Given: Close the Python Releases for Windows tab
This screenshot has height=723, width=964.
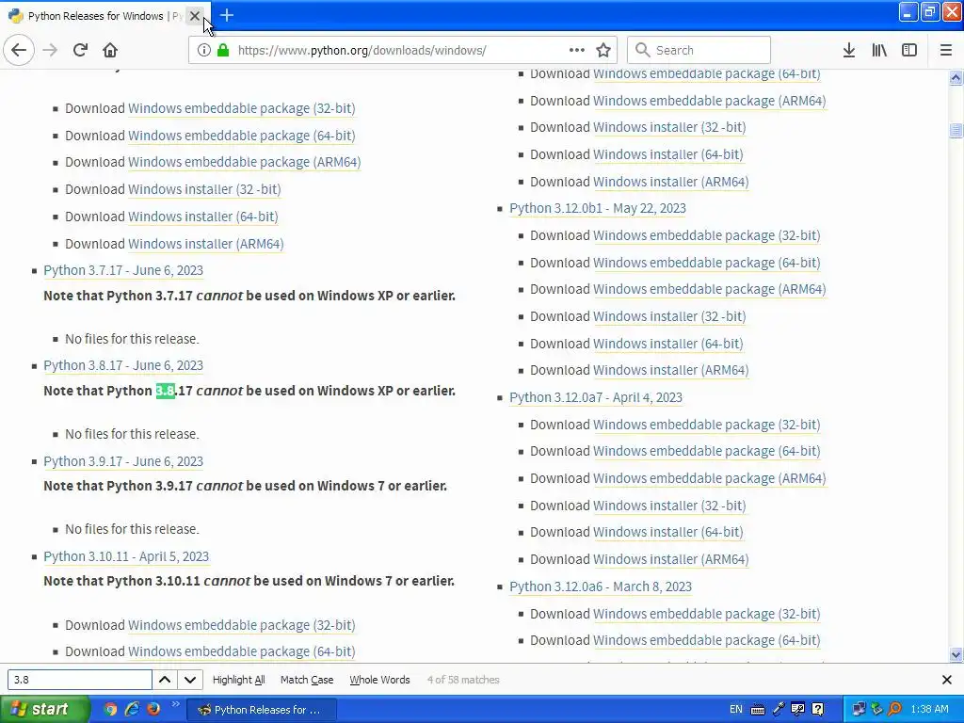Looking at the screenshot, I should click(195, 16).
